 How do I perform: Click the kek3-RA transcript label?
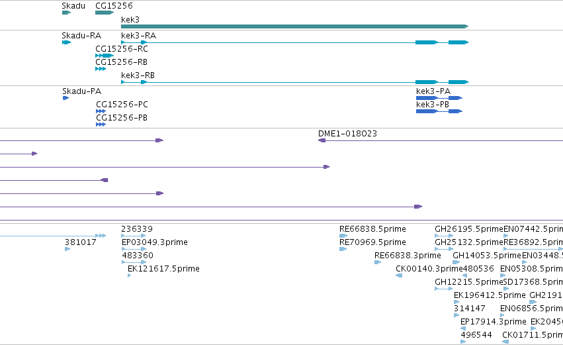pyautogui.click(x=138, y=36)
